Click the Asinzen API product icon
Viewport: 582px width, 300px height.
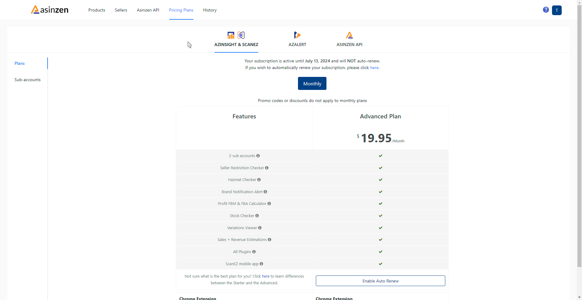tap(349, 35)
